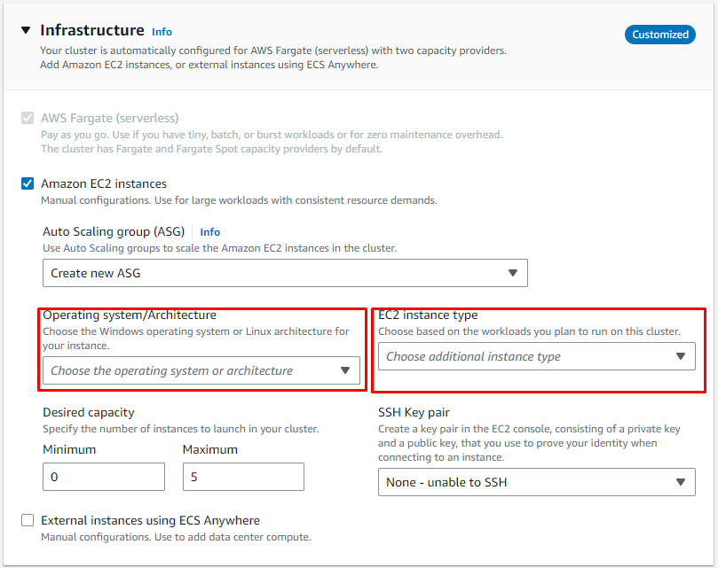
Task: Enable External instances using ECS Anywhere
Action: point(27,520)
